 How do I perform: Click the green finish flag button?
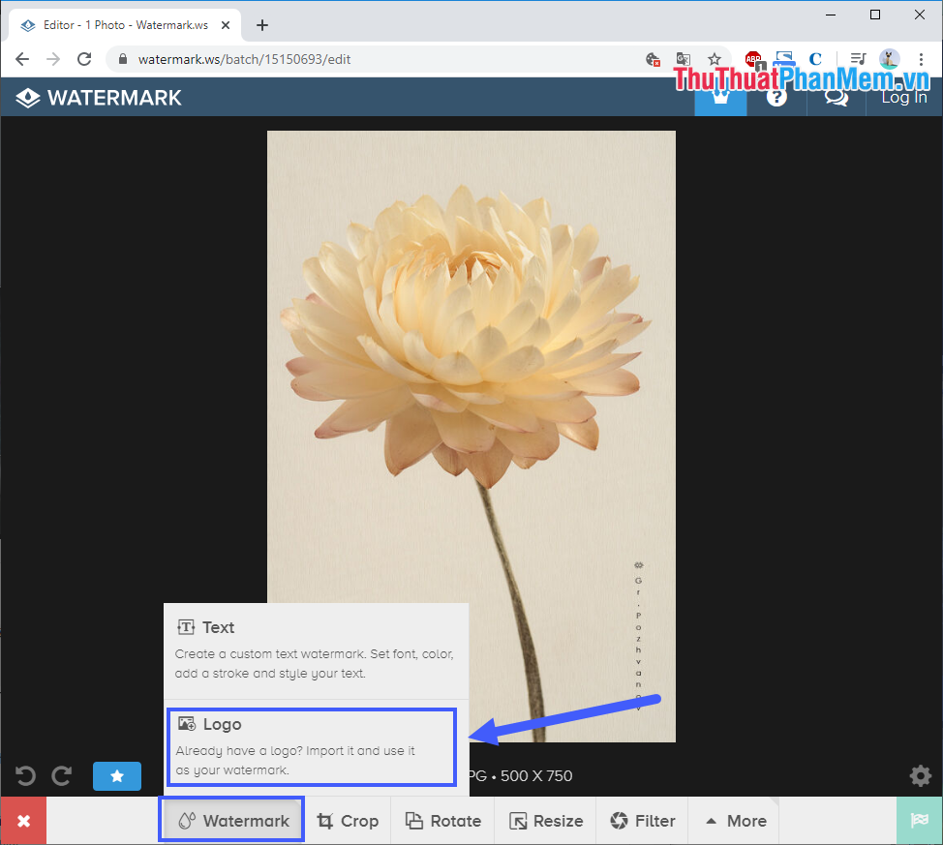[x=919, y=821]
